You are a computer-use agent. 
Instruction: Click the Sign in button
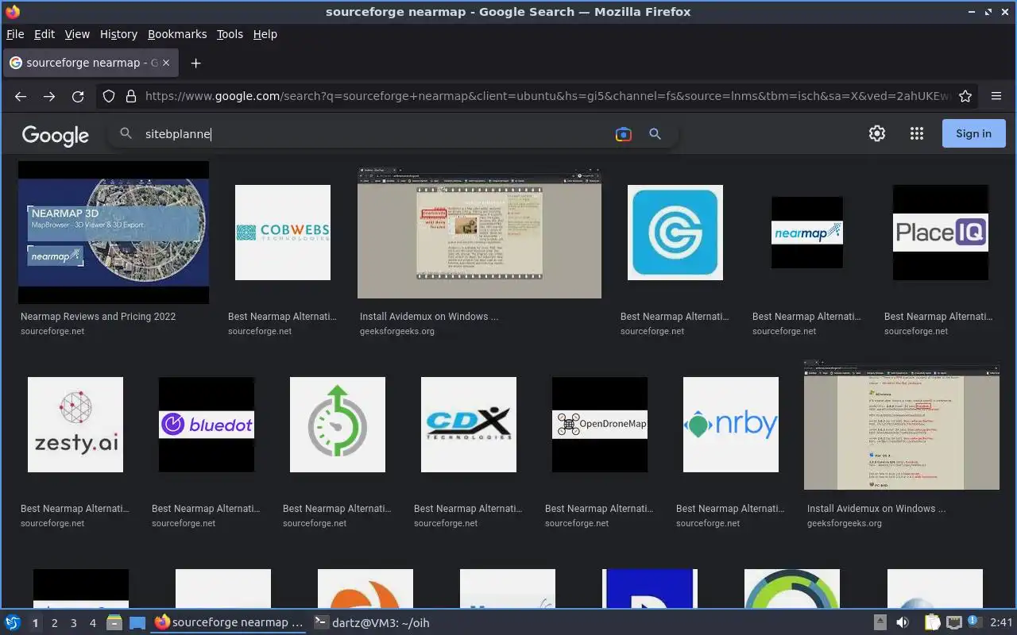(973, 133)
